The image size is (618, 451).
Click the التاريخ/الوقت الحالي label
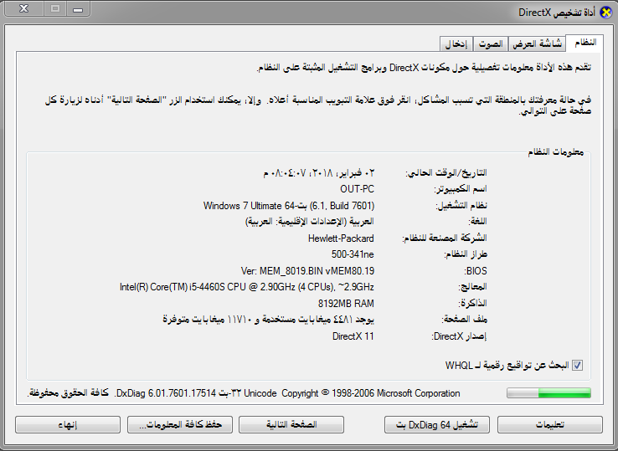pos(446,173)
